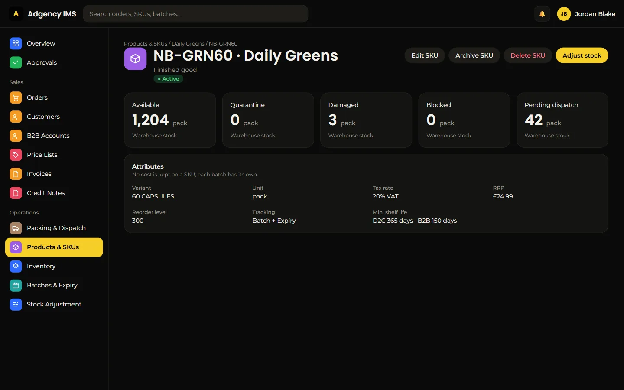Click the Archive SKU button
The width and height of the screenshot is (624, 390).
click(474, 55)
